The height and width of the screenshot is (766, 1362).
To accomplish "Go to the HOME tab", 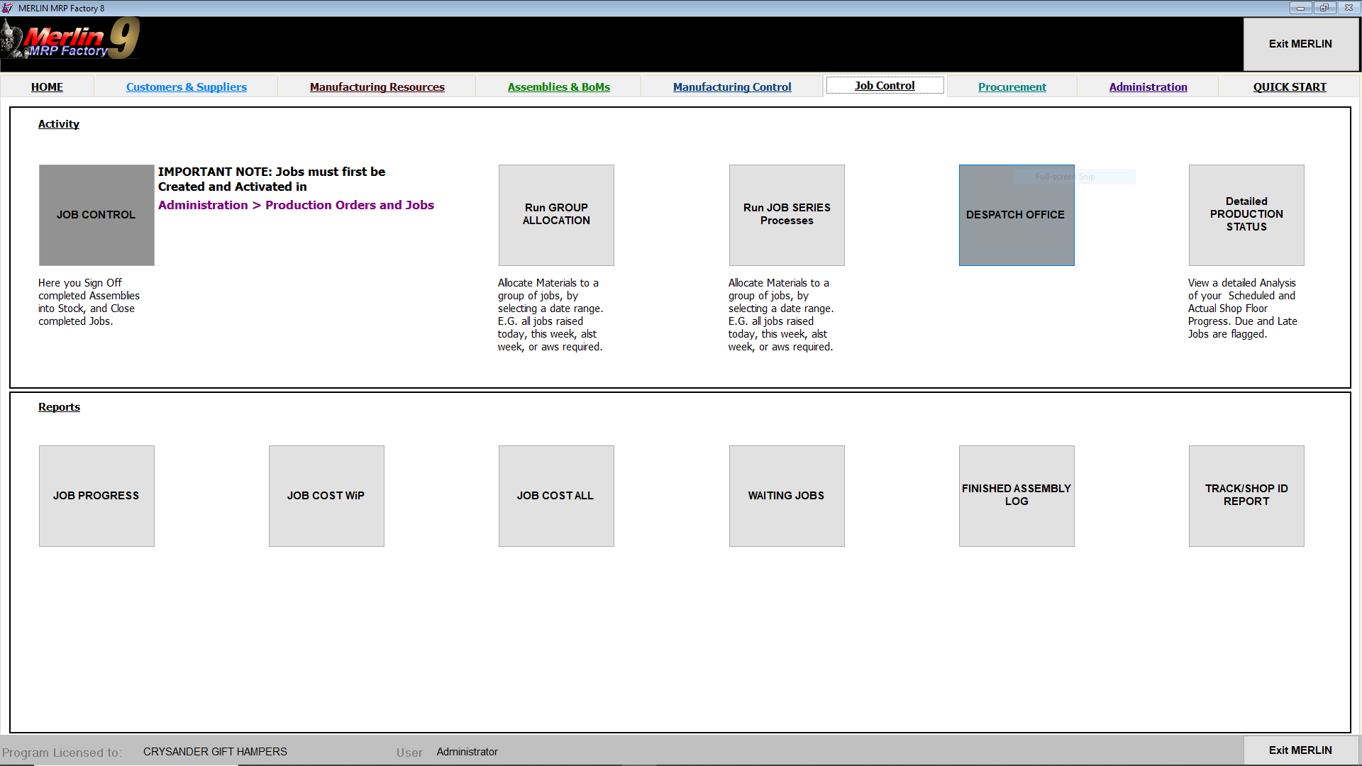I will coord(47,87).
